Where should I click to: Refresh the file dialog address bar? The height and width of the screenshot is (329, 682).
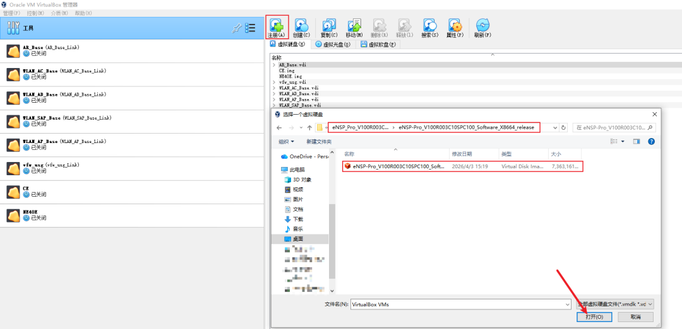564,127
